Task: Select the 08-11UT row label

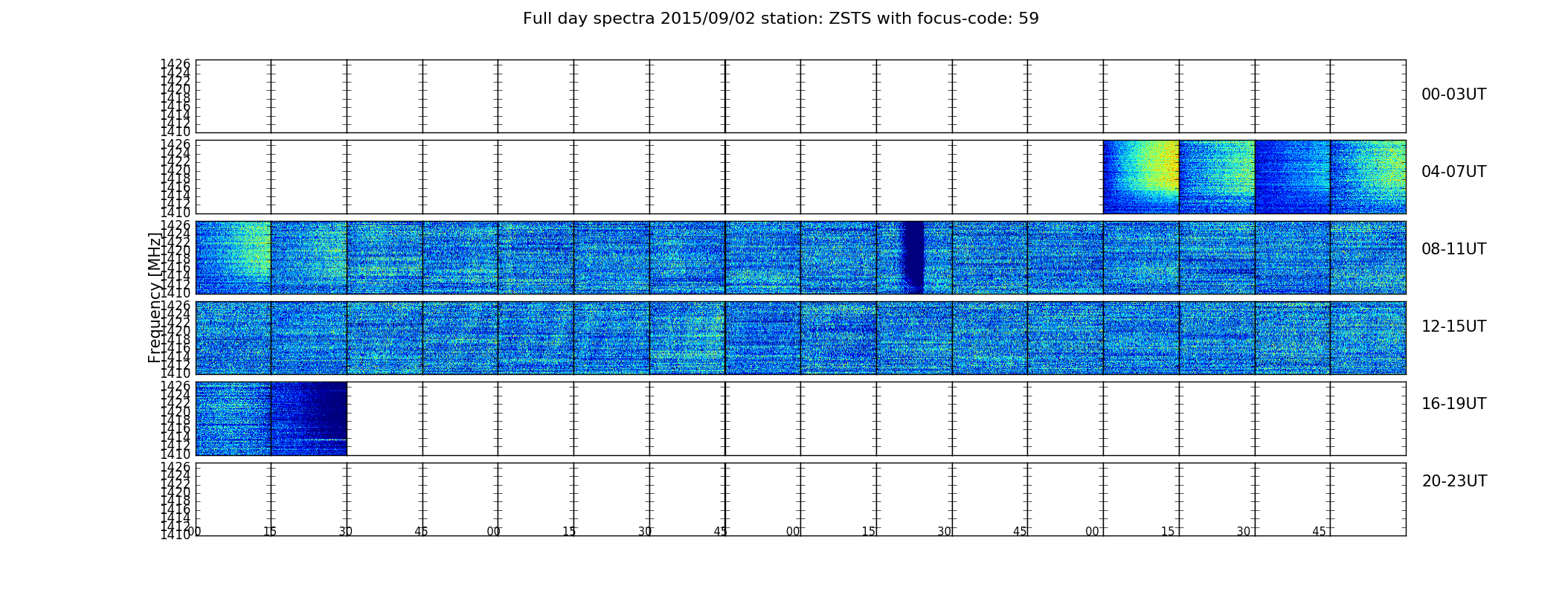Action: (x=1453, y=249)
